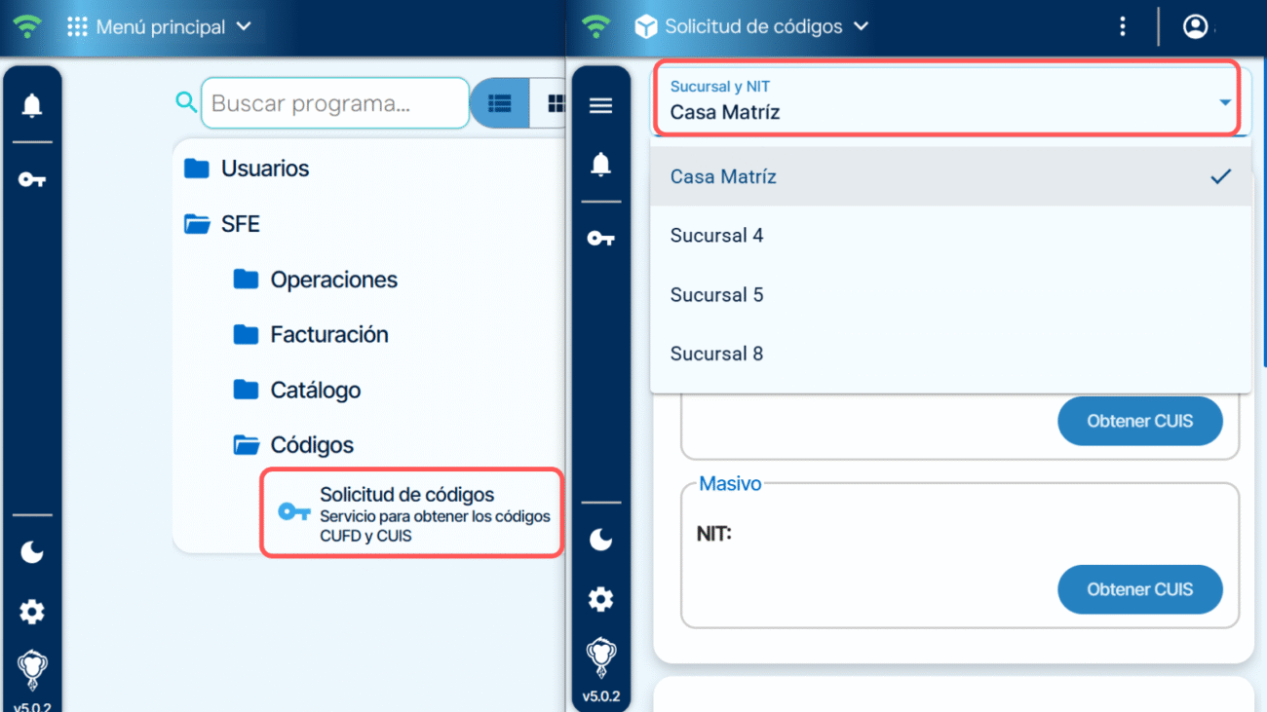The width and height of the screenshot is (1267, 712).
Task: Select Sucursal 4 from the list
Action: [716, 236]
